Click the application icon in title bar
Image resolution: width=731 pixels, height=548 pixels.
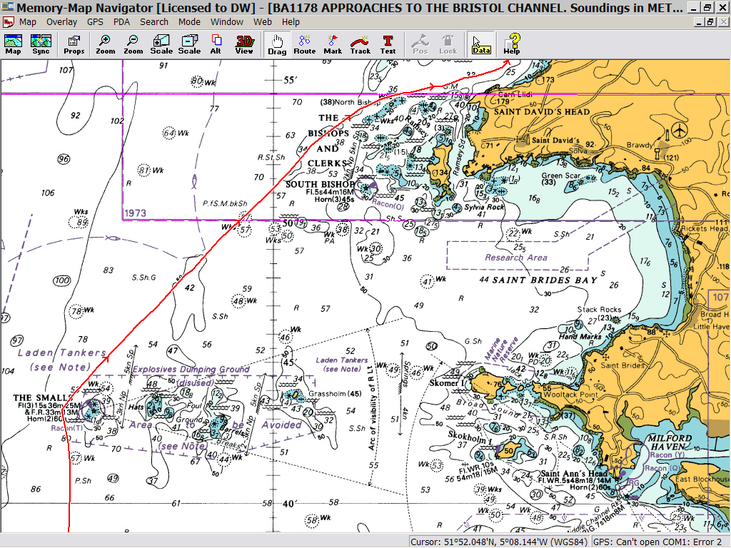[7, 7]
